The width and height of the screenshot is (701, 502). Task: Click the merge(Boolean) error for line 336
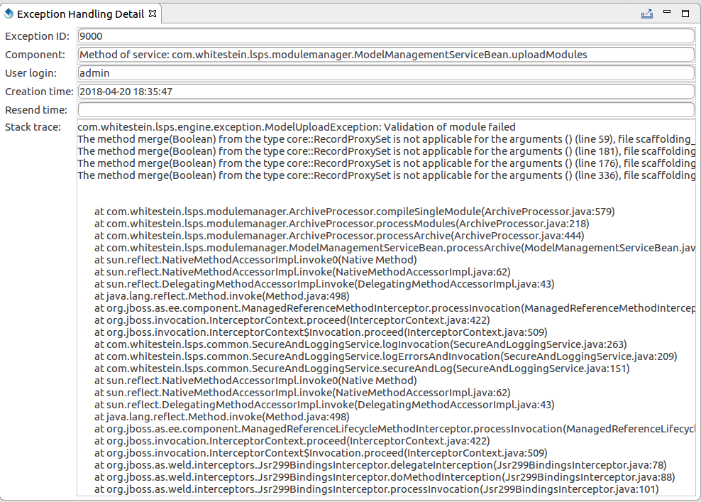click(386, 175)
